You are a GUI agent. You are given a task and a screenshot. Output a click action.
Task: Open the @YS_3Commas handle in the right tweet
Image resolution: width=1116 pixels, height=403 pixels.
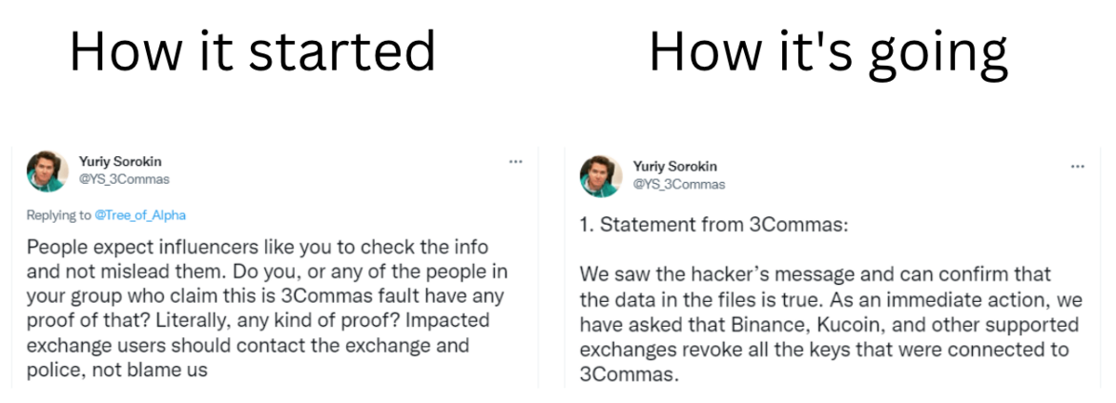coord(679,184)
